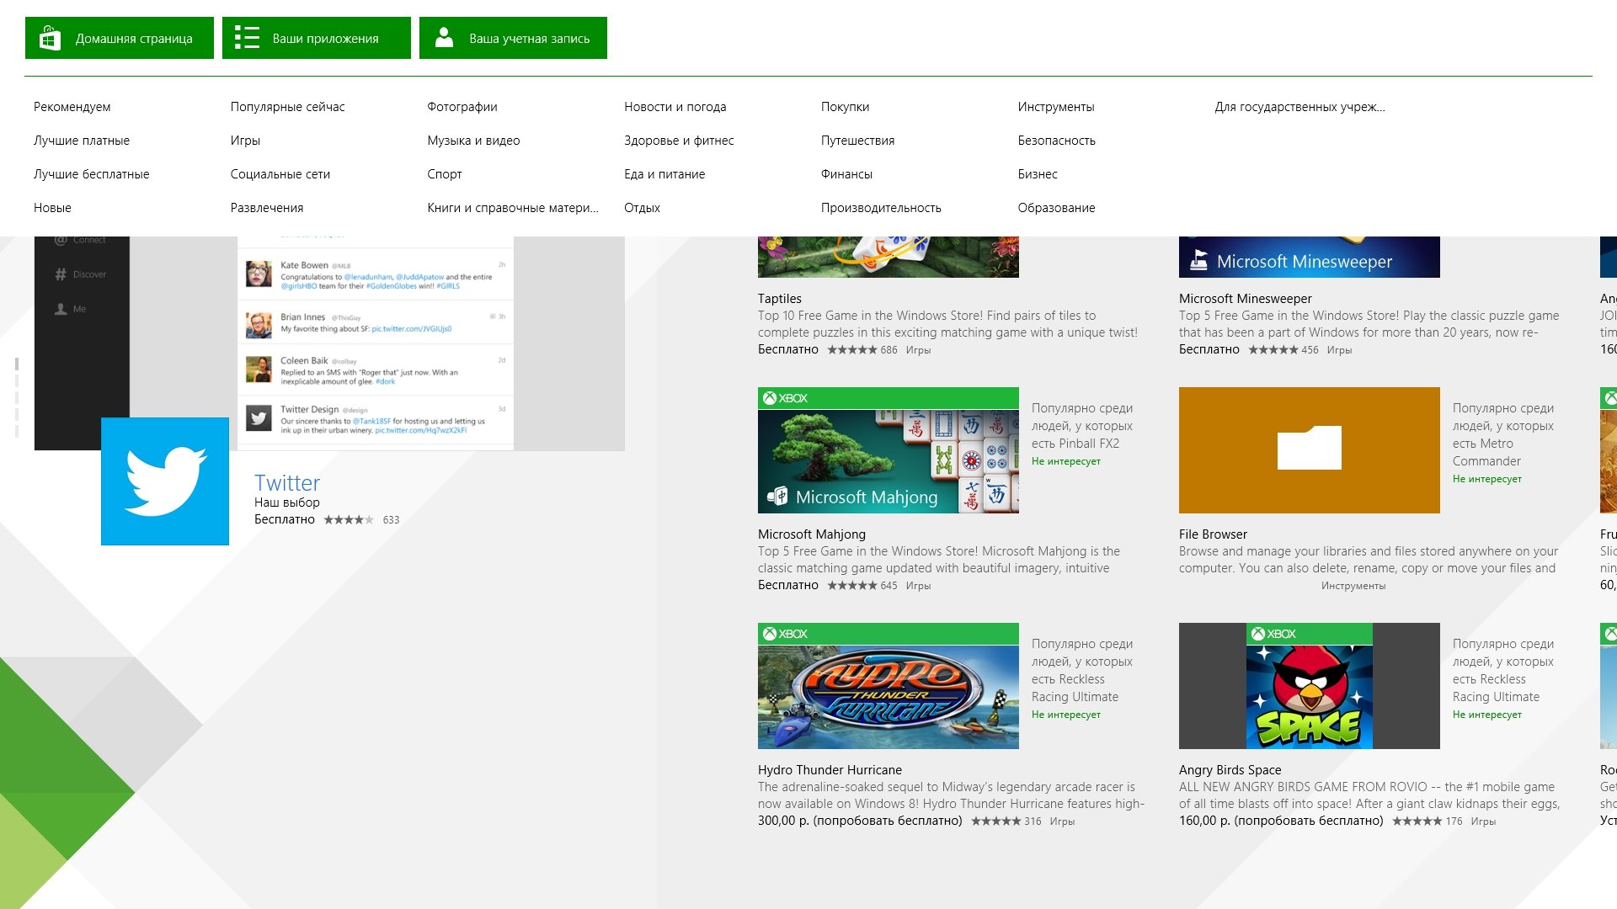Open the File Browser title
1617x909 pixels.
(x=1213, y=534)
